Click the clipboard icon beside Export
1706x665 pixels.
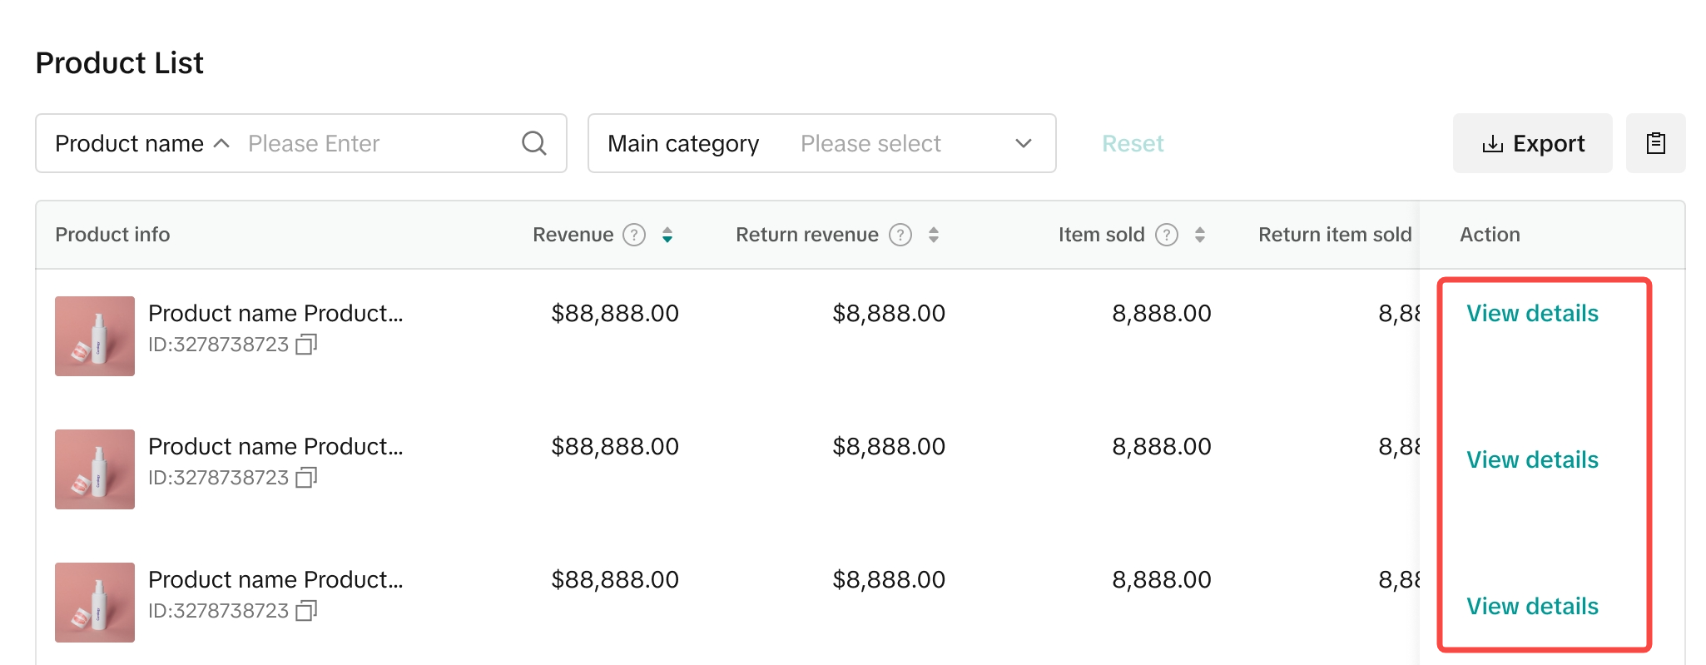coord(1655,143)
